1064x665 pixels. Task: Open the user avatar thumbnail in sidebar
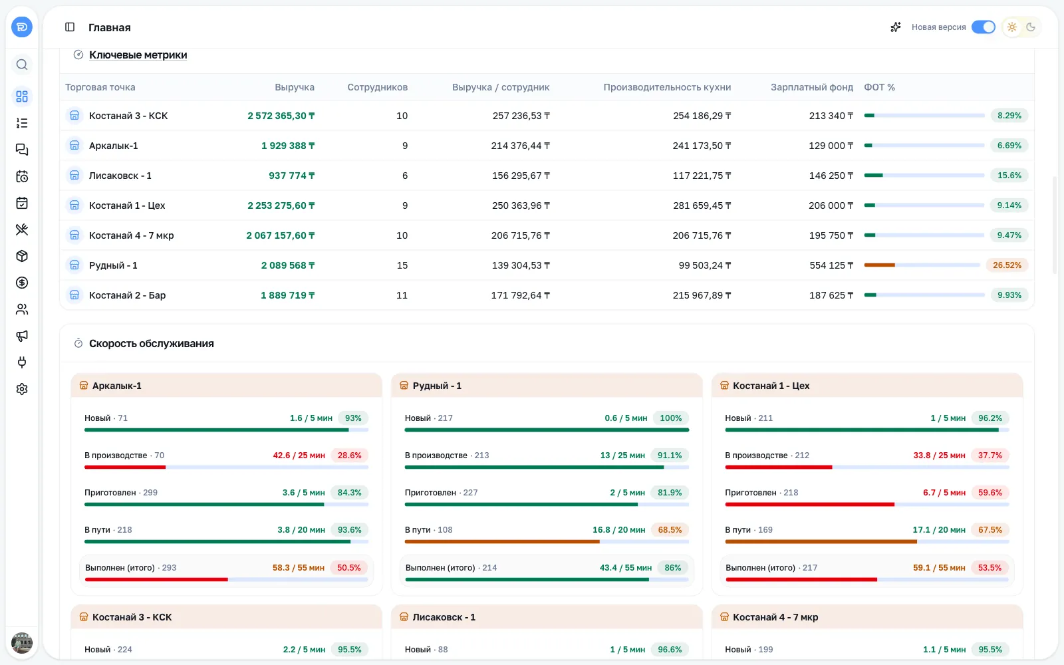click(x=22, y=643)
